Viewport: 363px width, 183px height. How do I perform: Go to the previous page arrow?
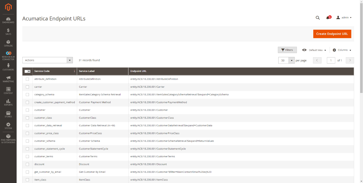(317, 60)
